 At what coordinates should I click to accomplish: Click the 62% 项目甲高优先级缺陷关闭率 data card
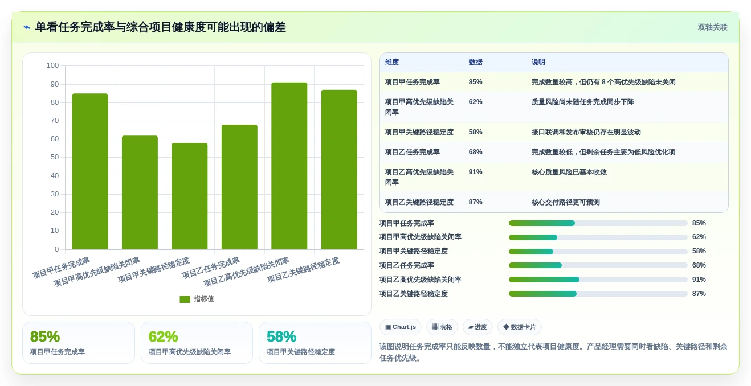[x=197, y=343]
